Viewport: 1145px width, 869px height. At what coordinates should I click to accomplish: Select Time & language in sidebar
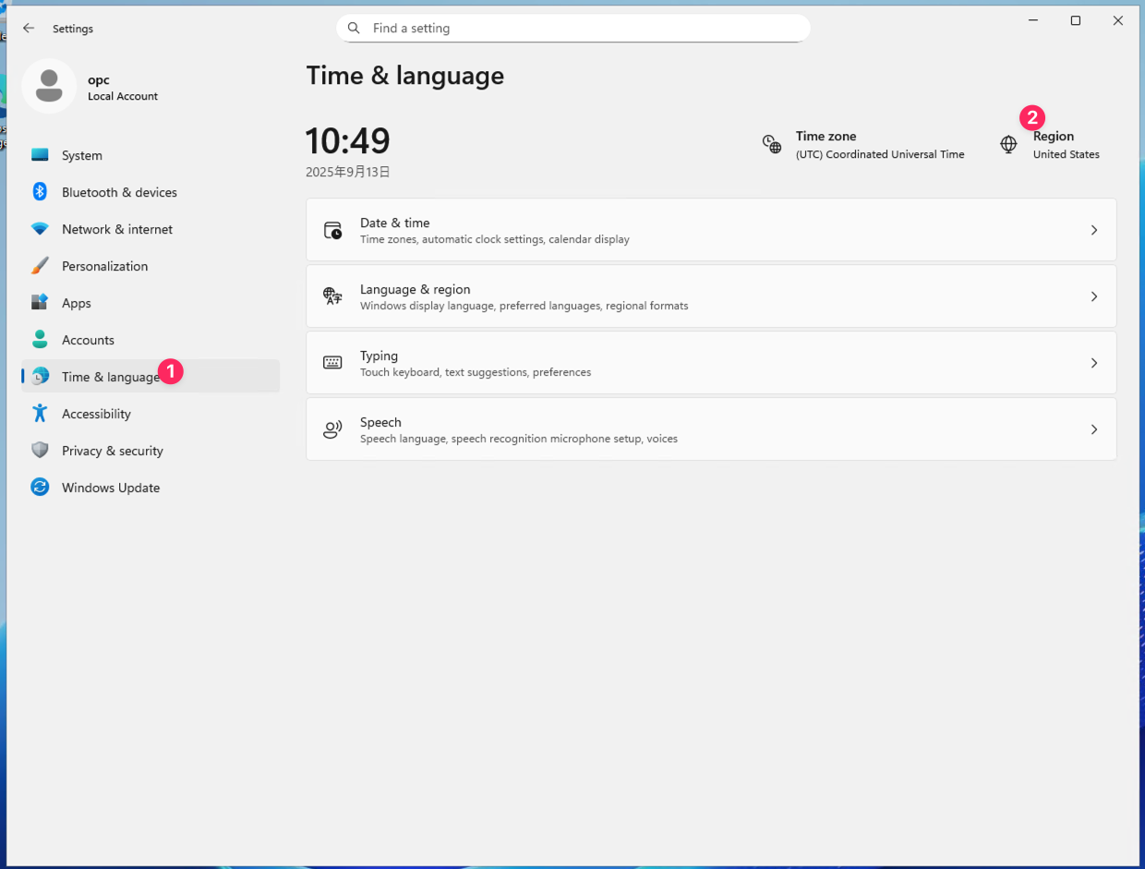151,376
